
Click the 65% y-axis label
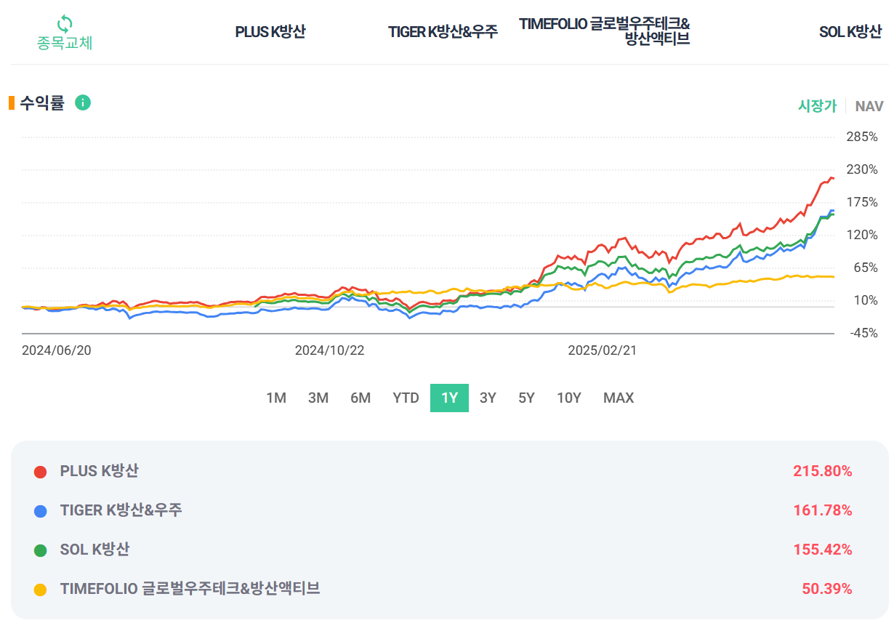click(x=866, y=268)
